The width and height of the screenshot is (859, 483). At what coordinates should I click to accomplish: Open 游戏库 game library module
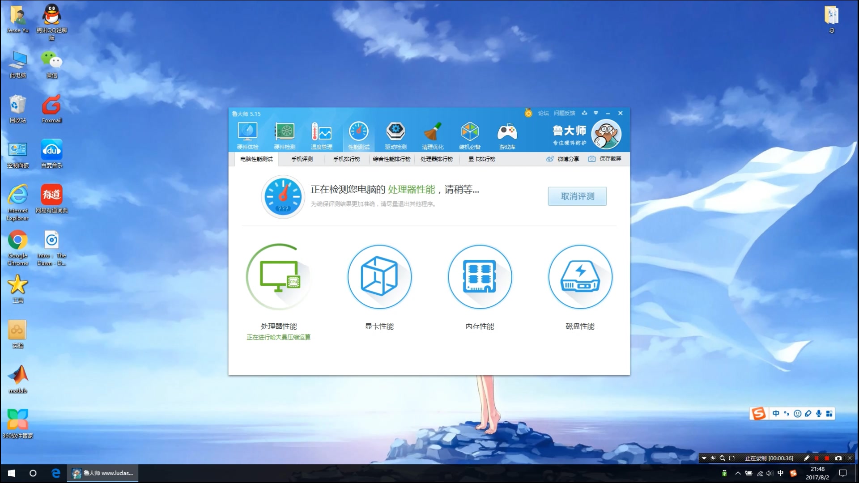[x=507, y=136]
